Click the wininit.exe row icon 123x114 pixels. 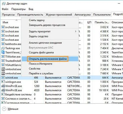(3, 78)
